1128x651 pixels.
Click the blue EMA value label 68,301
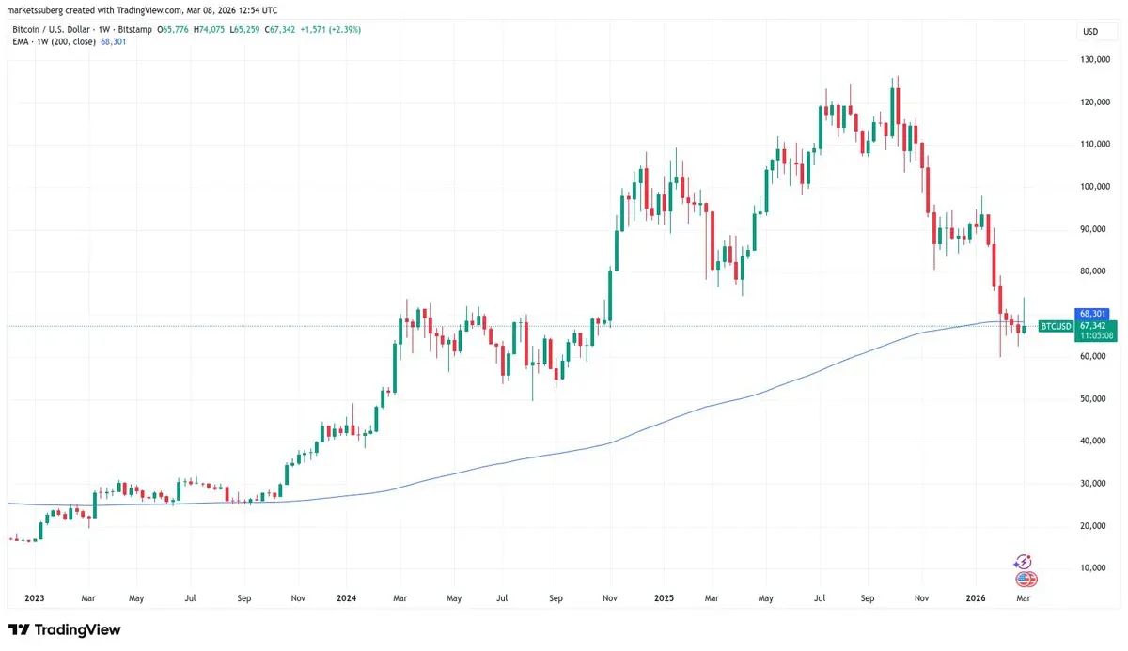(1090, 314)
